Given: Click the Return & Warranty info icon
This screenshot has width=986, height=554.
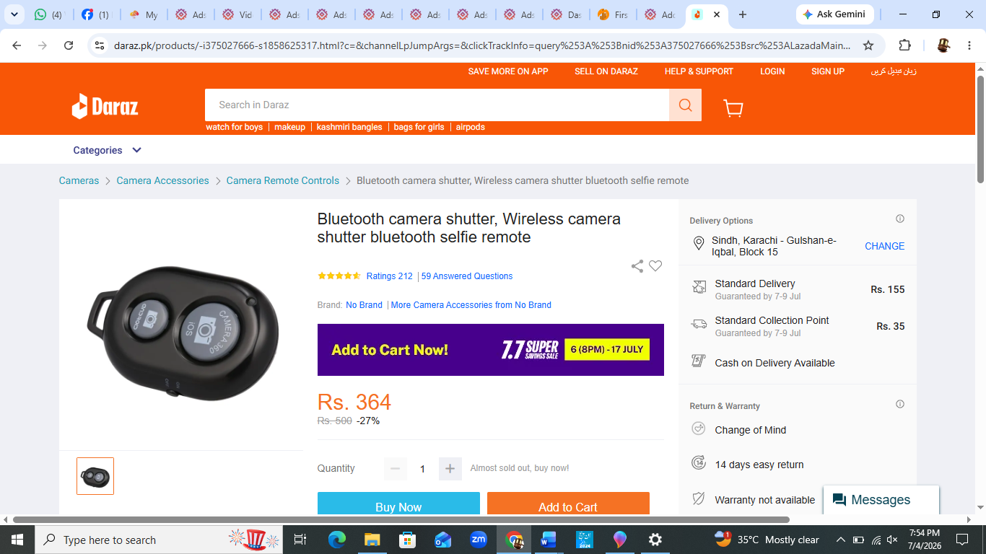Looking at the screenshot, I should click(900, 404).
